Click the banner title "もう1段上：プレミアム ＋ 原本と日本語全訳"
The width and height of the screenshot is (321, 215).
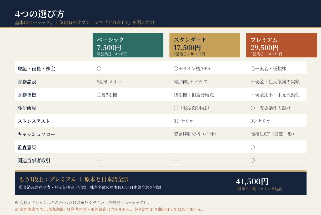[74, 179]
